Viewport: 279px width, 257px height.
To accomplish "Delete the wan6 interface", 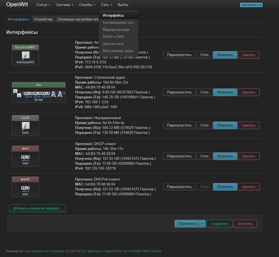I will tap(248, 187).
